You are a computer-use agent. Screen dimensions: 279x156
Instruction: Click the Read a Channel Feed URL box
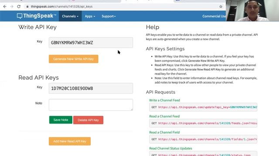point(203,123)
